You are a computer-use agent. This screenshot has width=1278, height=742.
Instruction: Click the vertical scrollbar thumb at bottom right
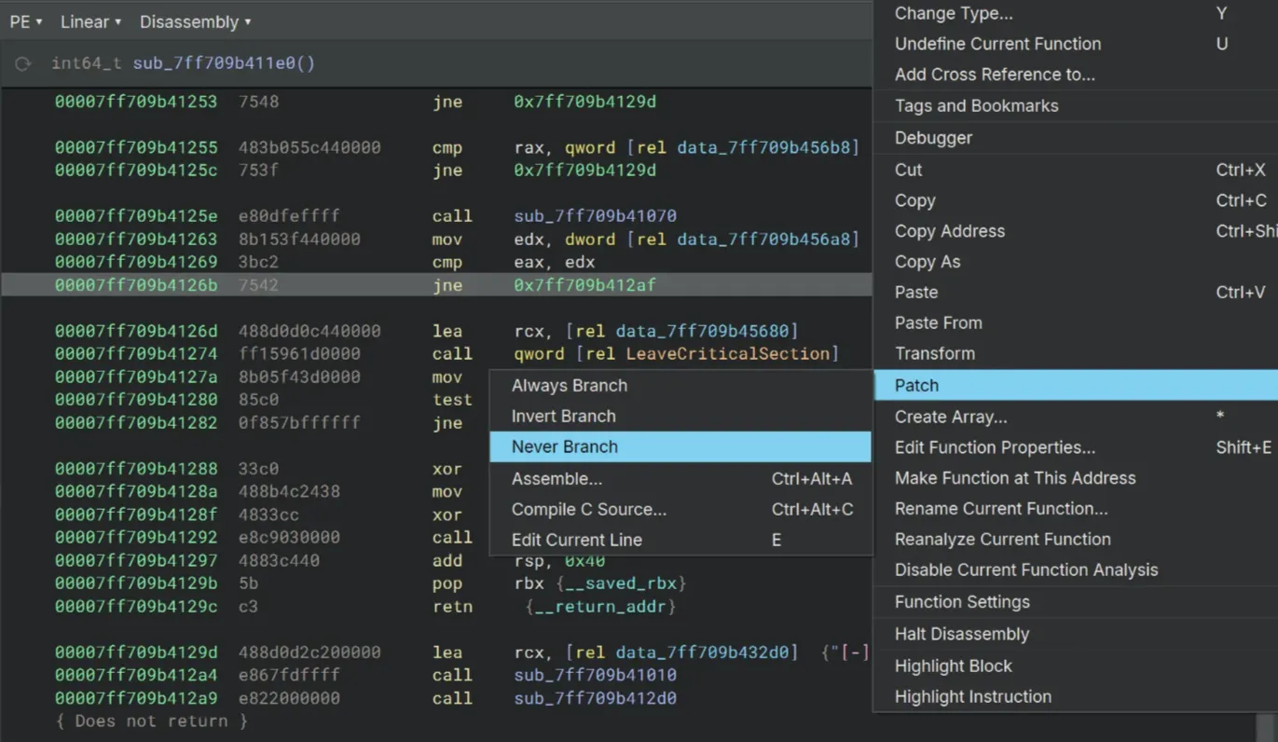(1266, 727)
